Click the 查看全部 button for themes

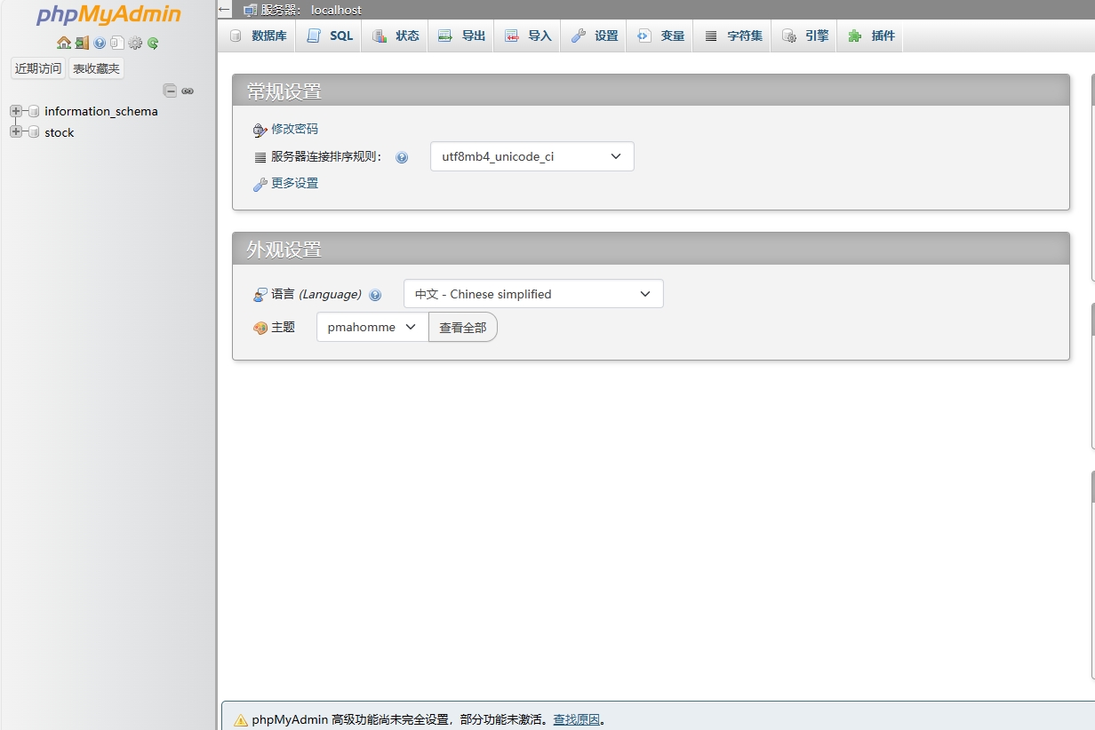click(462, 327)
